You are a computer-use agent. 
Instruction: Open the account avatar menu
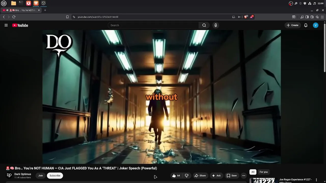[316, 25]
